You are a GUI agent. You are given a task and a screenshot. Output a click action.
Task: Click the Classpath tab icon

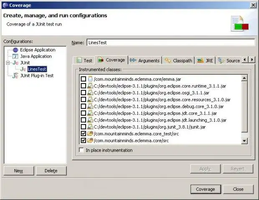click(x=168, y=61)
